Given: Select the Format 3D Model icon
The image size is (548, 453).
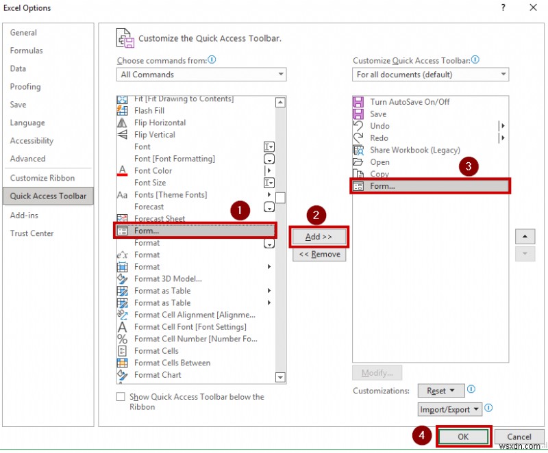Looking at the screenshot, I should [x=124, y=279].
